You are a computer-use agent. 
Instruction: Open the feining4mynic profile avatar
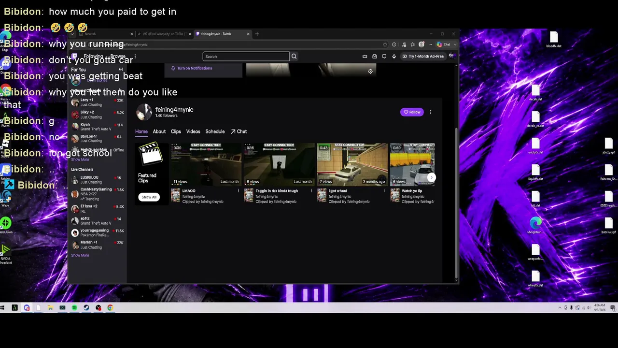coord(144,112)
